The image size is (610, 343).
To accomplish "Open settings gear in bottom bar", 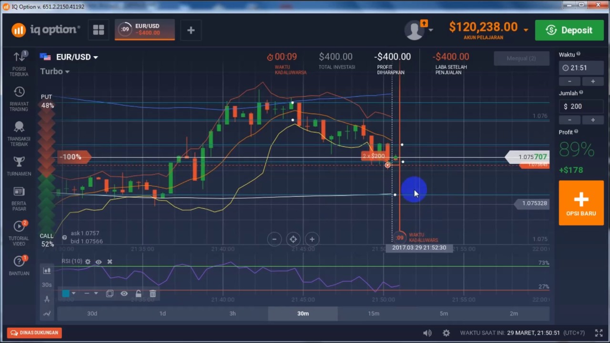I will click(446, 333).
